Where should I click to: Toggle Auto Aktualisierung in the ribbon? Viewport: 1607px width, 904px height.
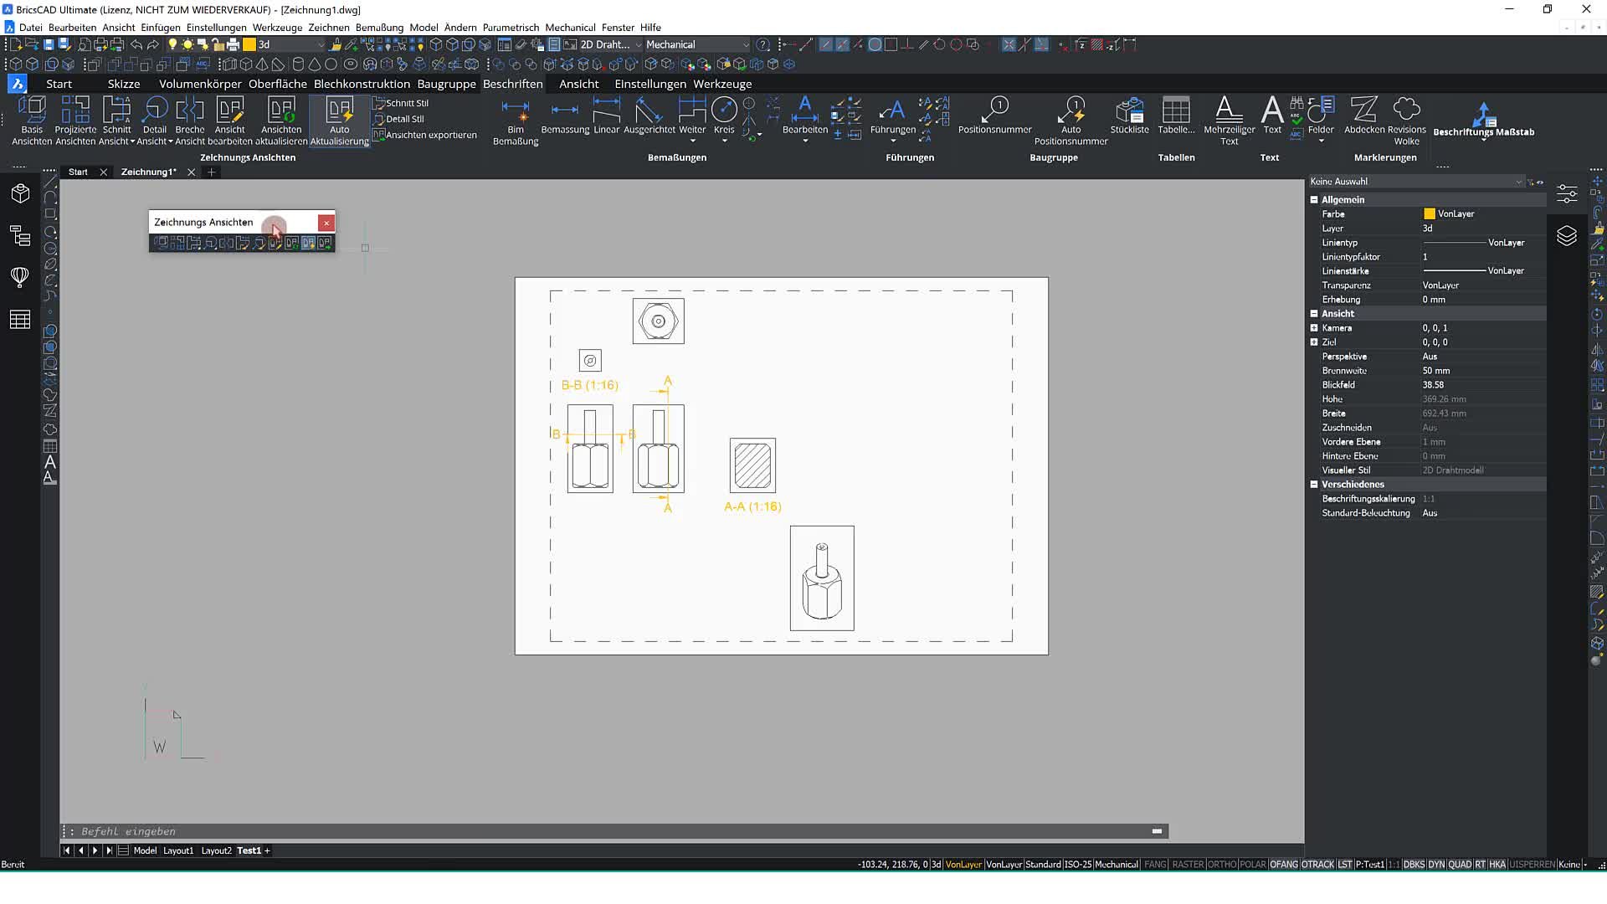tap(339, 121)
